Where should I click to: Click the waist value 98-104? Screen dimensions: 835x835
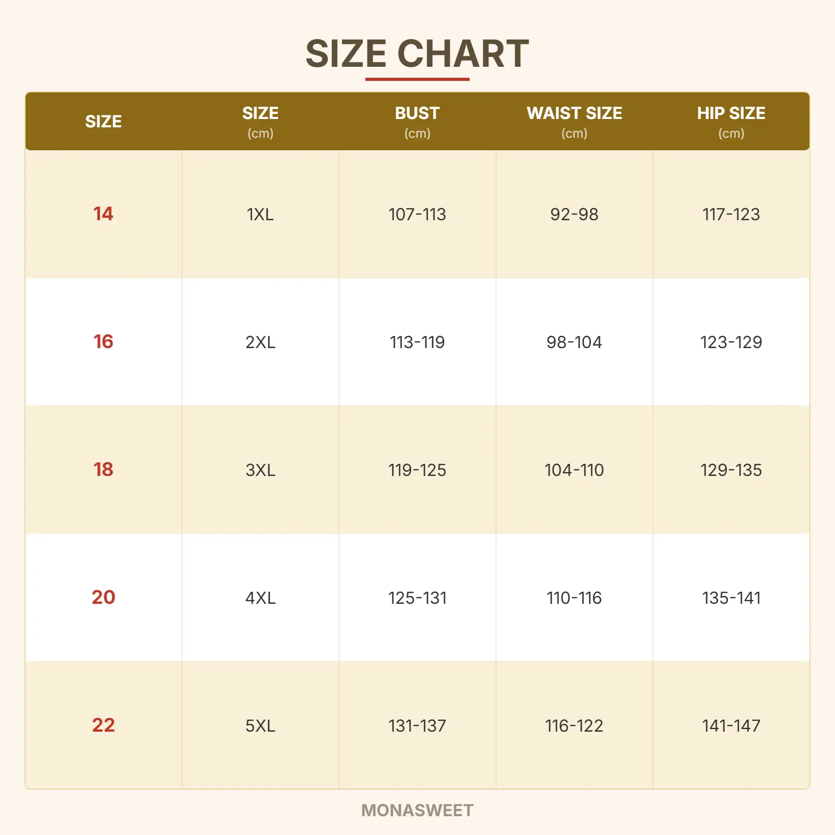[574, 342]
